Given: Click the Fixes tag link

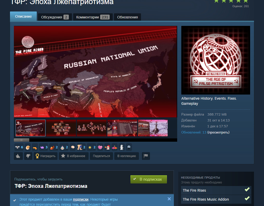Looking at the screenshot, I should pyautogui.click(x=232, y=98).
